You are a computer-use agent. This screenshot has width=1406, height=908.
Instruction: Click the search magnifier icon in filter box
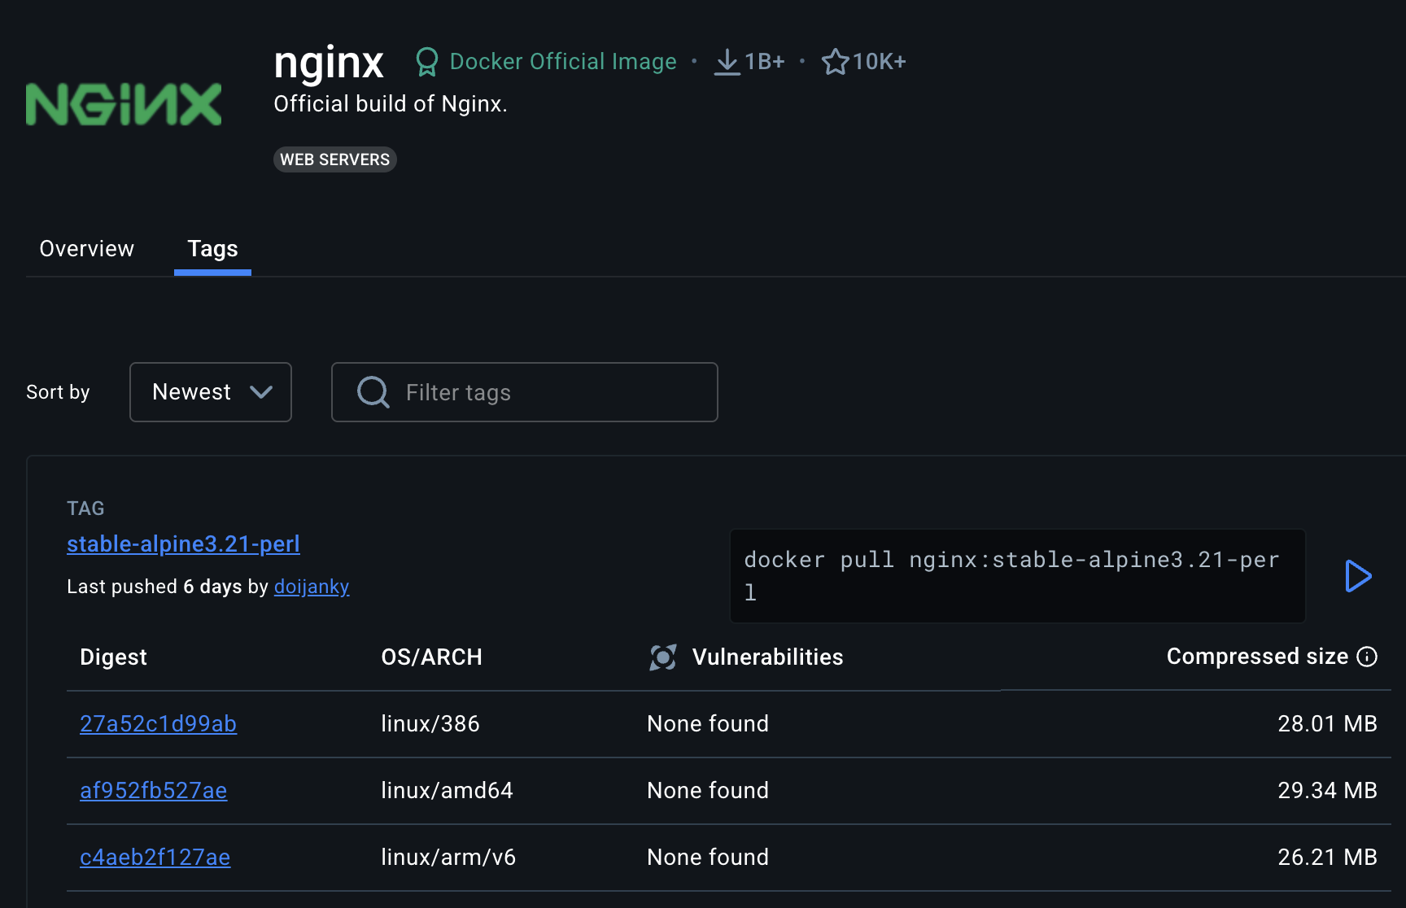[373, 392]
